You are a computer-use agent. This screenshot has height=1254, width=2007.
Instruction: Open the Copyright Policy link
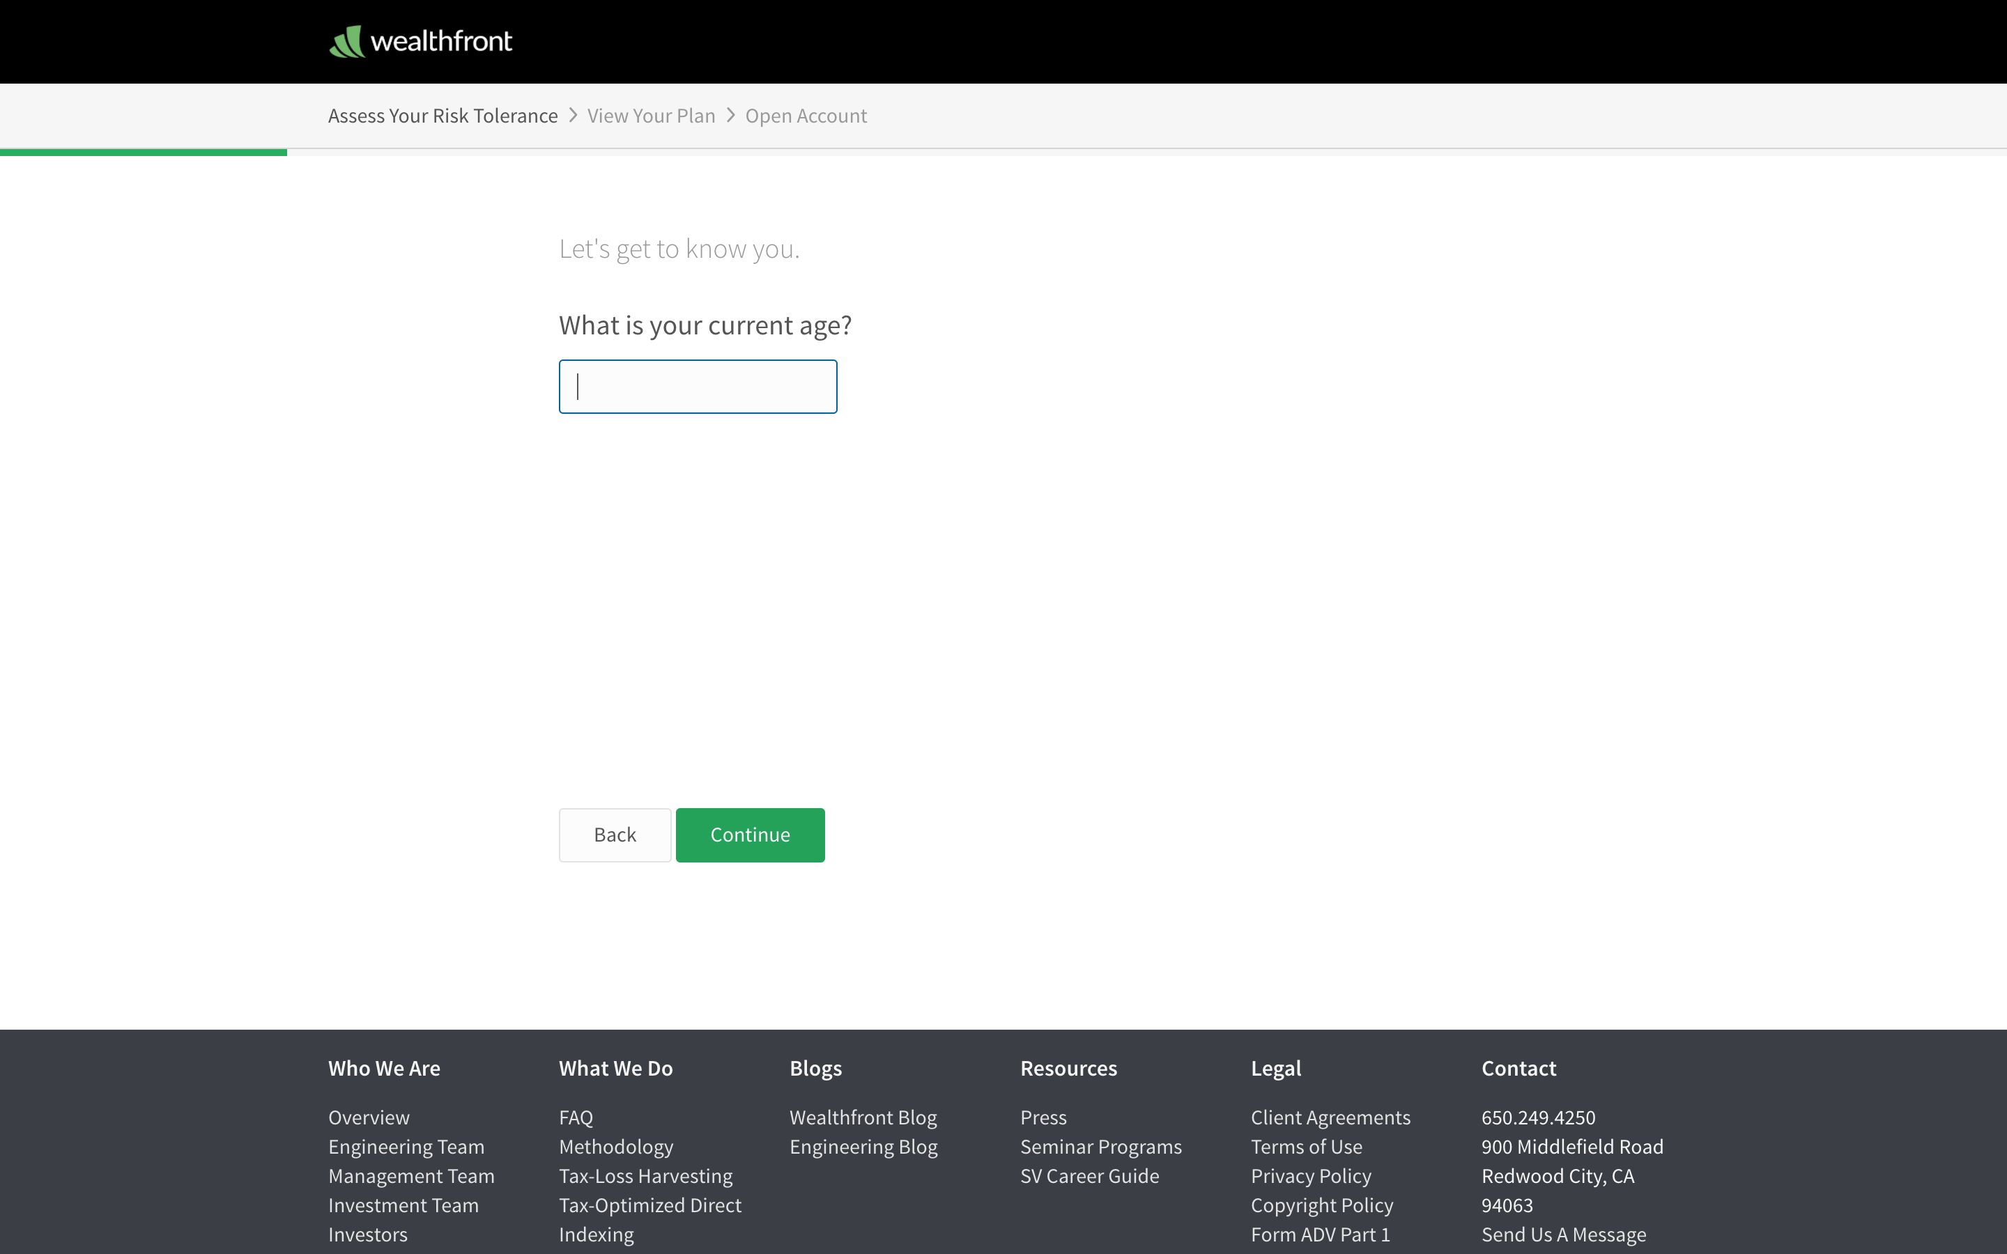click(1322, 1205)
